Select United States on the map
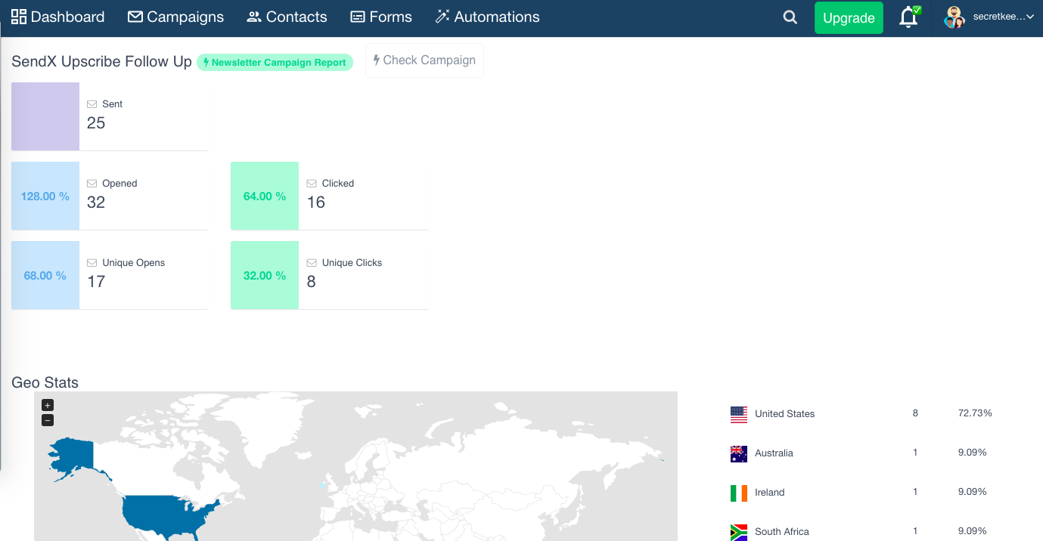The width and height of the screenshot is (1043, 541). coord(166,515)
